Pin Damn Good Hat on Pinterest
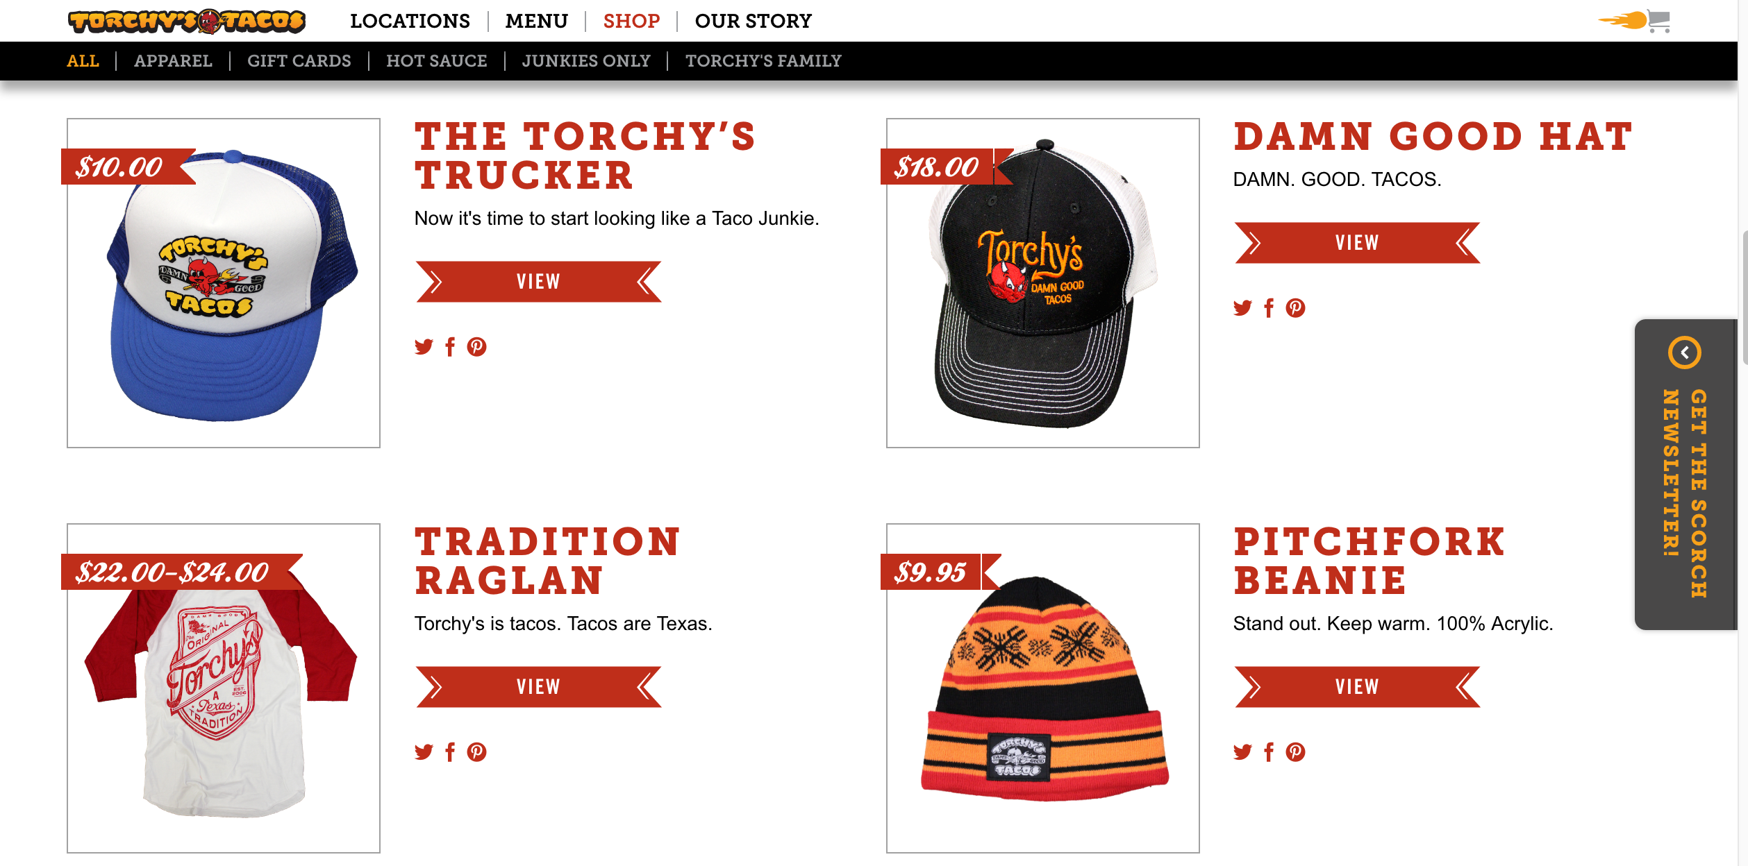The image size is (1748, 866). click(1295, 307)
